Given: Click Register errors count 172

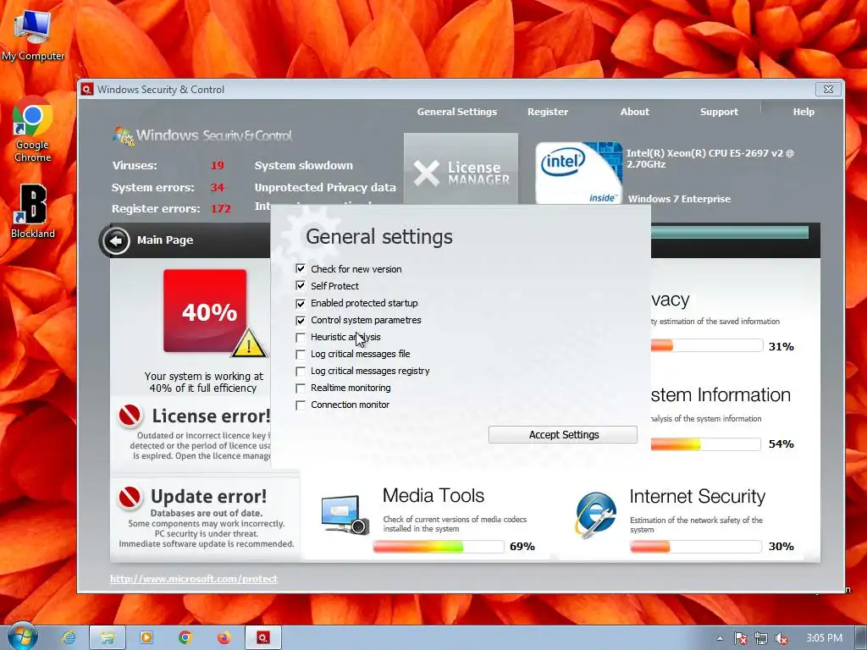Looking at the screenshot, I should (x=221, y=208).
